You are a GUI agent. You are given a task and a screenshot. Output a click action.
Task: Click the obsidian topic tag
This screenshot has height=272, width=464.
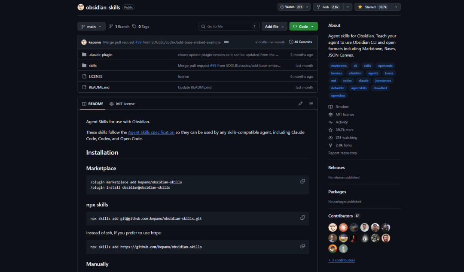pyautogui.click(x=355, y=73)
